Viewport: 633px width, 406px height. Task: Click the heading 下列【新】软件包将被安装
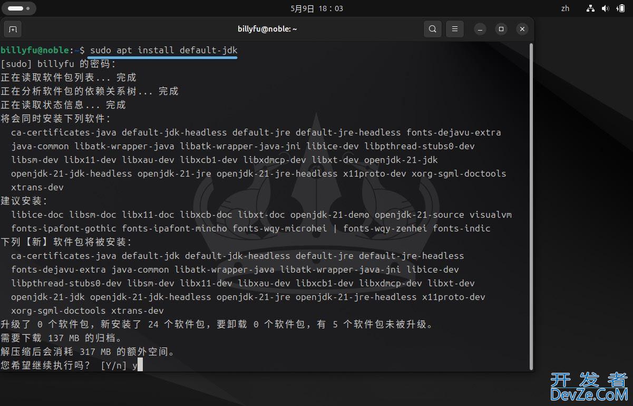tap(66, 242)
